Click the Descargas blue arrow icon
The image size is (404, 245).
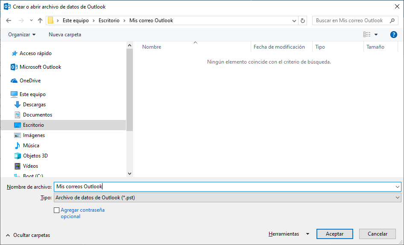click(x=17, y=105)
